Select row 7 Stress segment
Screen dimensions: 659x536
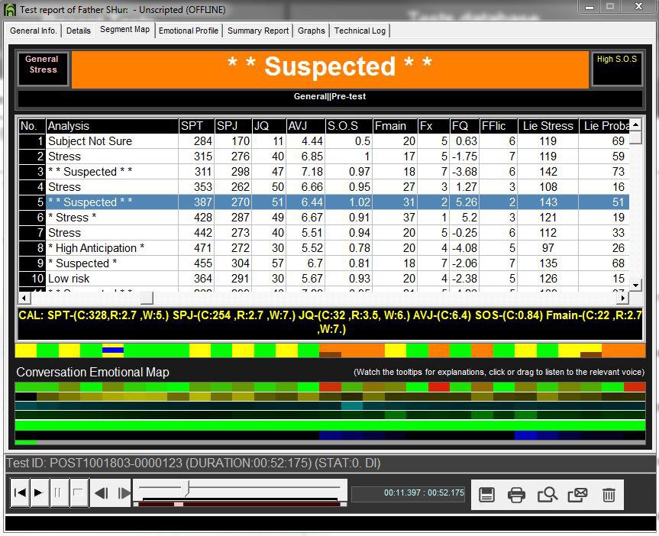click(324, 232)
